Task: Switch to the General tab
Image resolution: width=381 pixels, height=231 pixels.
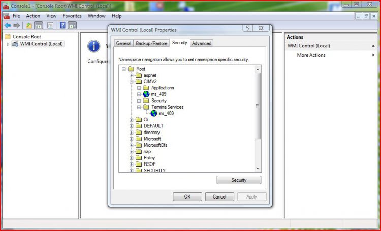Action: point(123,43)
